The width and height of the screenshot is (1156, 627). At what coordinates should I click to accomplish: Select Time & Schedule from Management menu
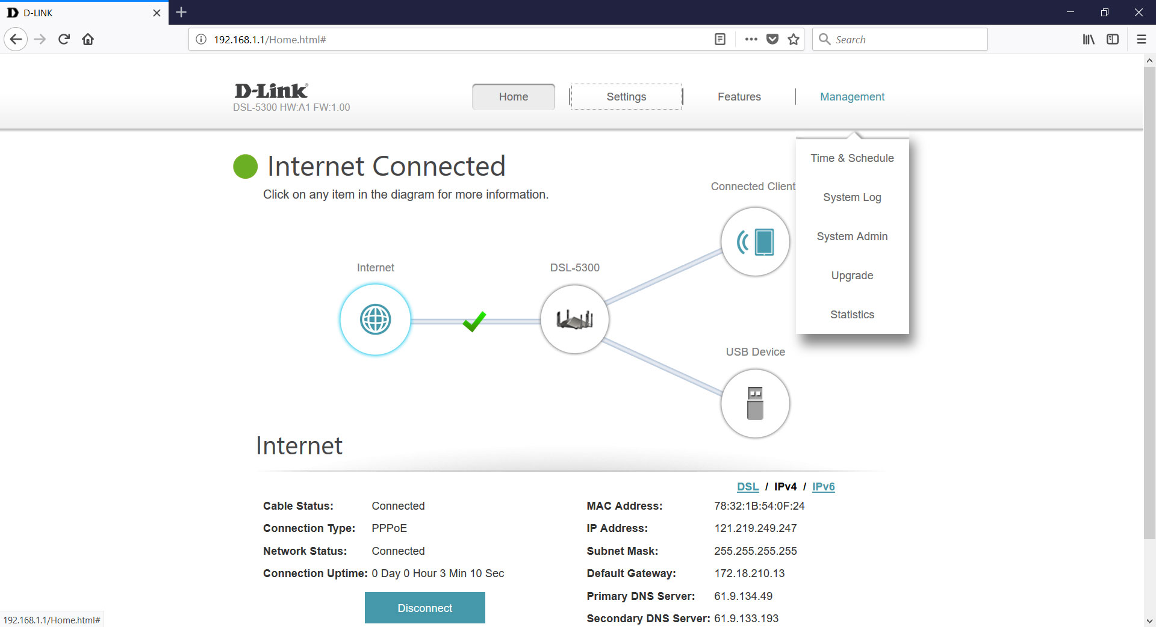[x=852, y=158]
